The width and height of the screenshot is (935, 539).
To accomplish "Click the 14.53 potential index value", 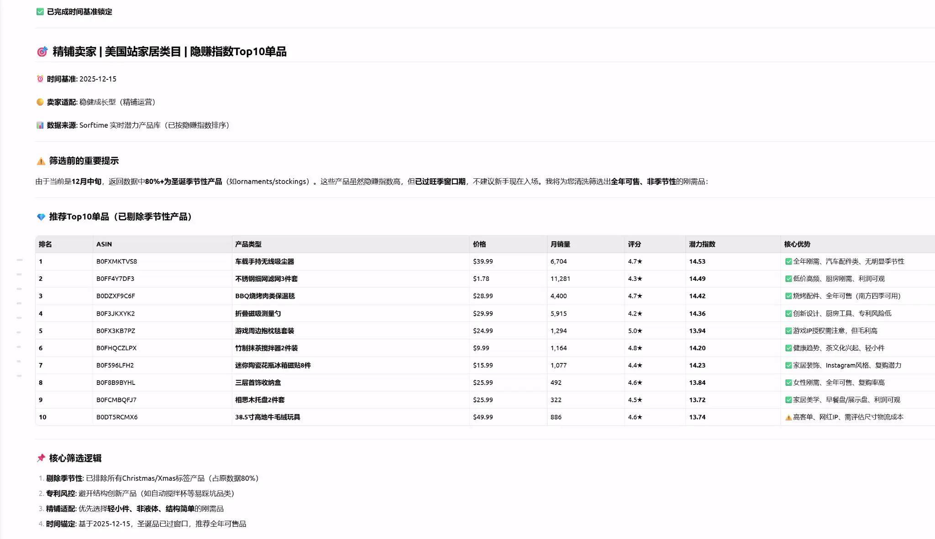I will 697,261.
